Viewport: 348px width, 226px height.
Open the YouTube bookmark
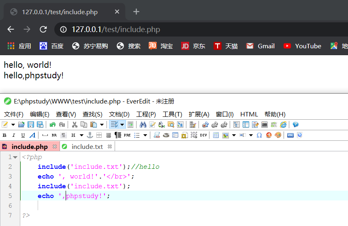tap(302, 46)
